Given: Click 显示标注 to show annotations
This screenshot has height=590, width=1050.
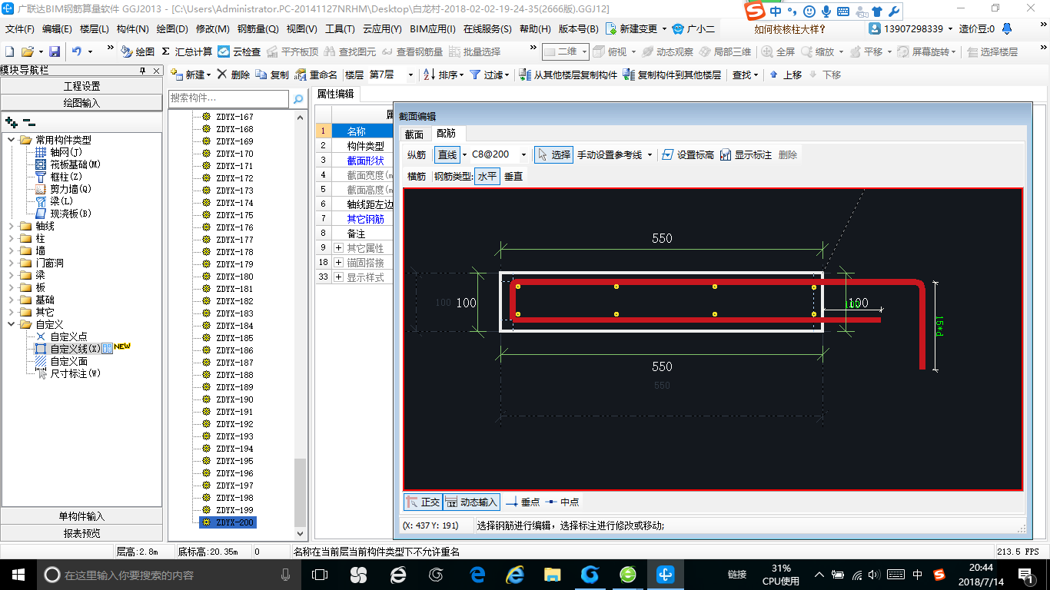Looking at the screenshot, I should 746,154.
